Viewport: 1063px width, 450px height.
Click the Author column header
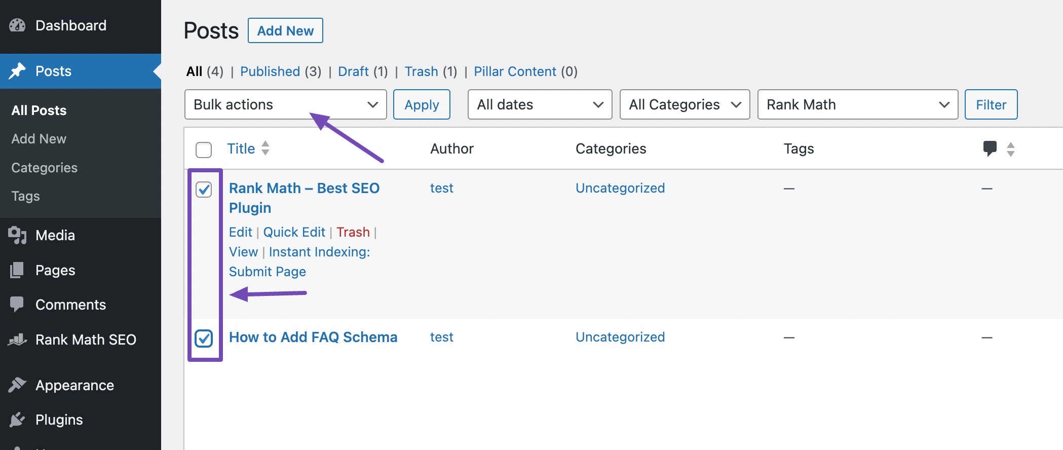[452, 148]
